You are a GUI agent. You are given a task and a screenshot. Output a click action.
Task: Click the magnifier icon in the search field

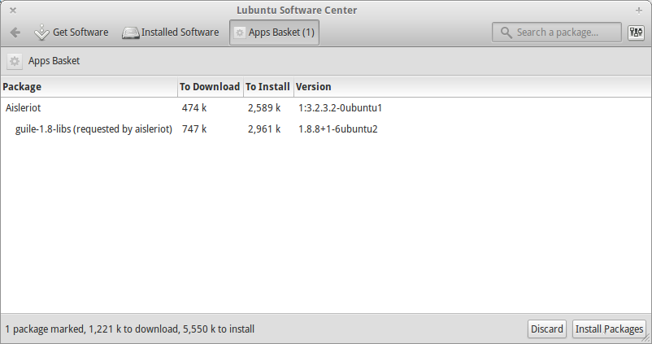[x=506, y=33]
